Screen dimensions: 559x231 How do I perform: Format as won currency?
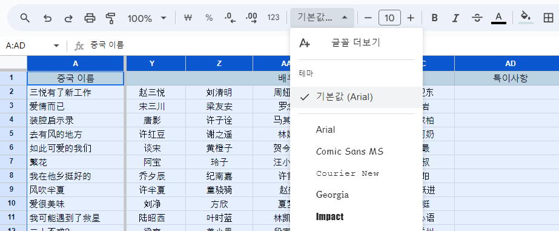coord(188,18)
